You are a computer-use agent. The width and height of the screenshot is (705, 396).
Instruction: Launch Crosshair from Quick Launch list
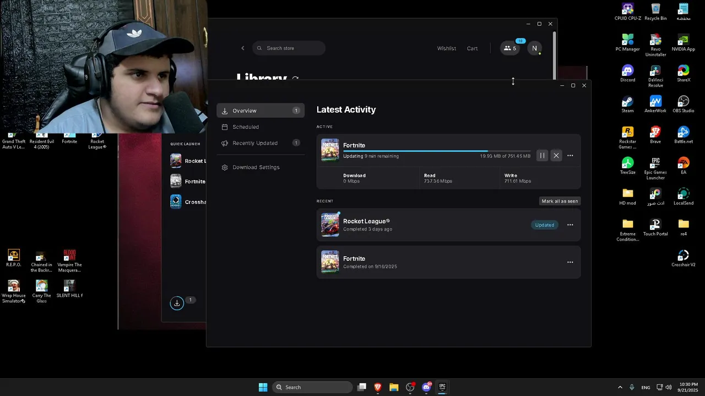[188, 201]
